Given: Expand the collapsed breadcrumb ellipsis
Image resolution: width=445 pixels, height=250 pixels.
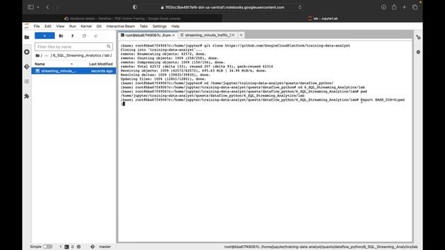Looking at the screenshot, I should pos(47,56).
